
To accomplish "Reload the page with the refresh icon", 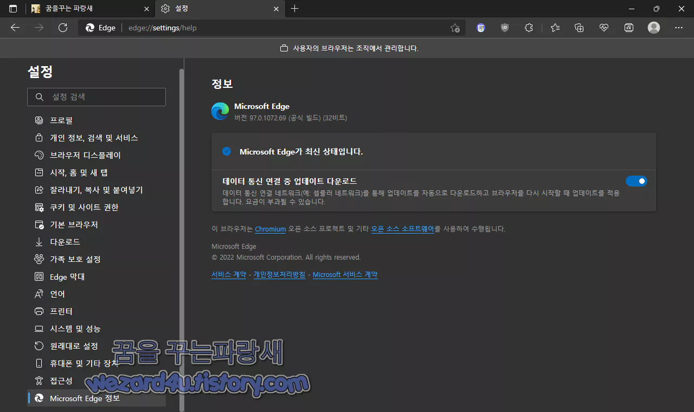I will click(x=63, y=28).
